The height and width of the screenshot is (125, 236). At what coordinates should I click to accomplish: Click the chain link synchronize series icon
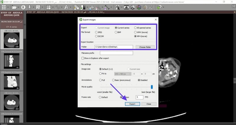tap(57, 7)
